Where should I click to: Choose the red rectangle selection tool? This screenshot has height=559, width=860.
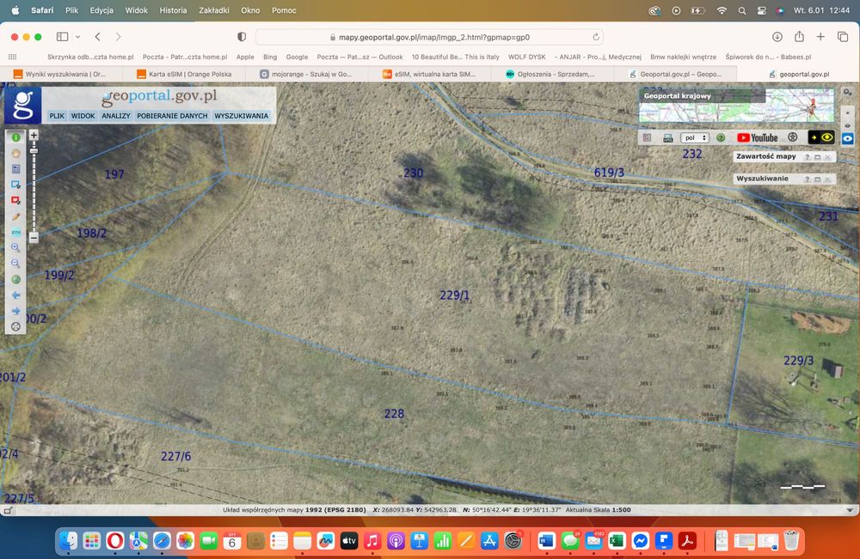tap(15, 200)
